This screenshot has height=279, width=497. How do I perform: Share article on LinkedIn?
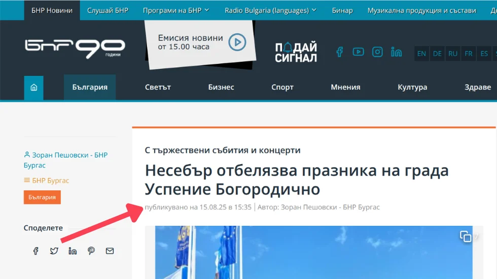coord(73,251)
